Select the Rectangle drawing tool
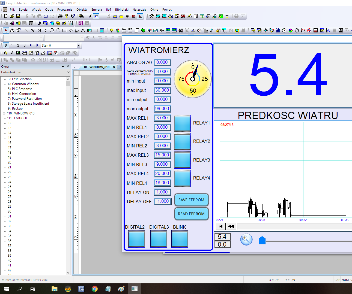The image size is (352, 294). [64, 30]
